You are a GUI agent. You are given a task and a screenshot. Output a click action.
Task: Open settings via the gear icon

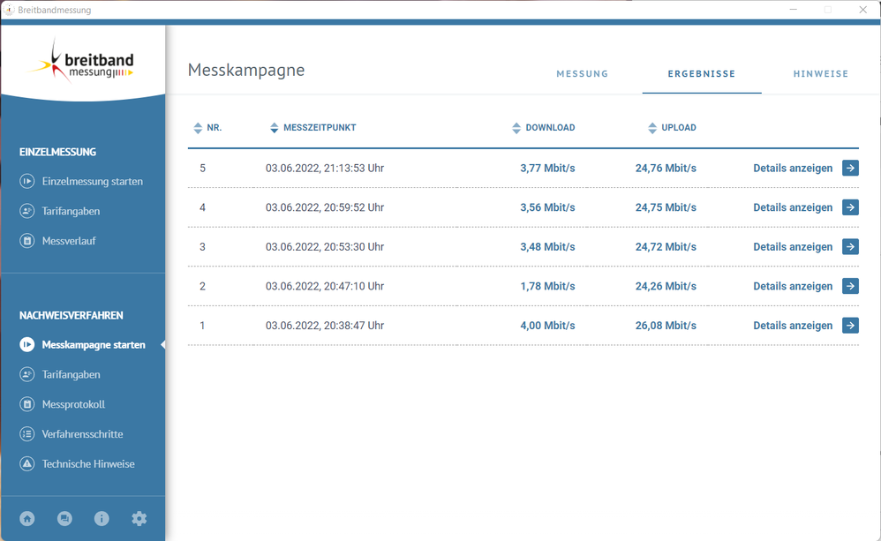(x=139, y=519)
